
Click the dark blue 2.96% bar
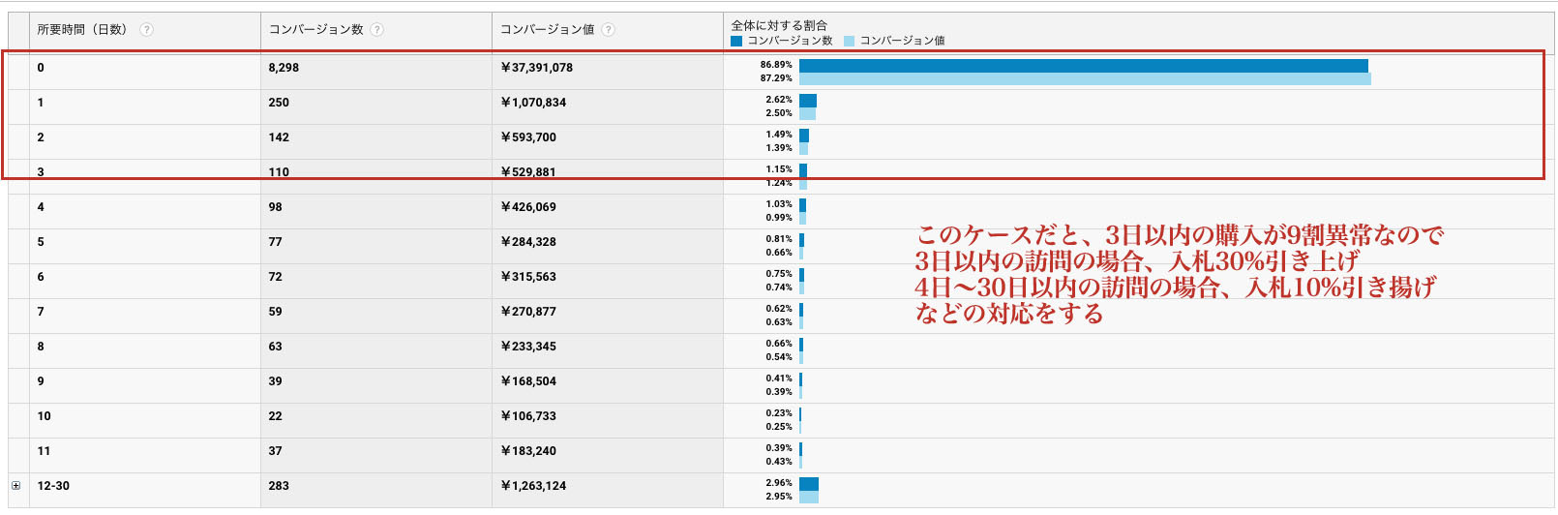point(809,483)
